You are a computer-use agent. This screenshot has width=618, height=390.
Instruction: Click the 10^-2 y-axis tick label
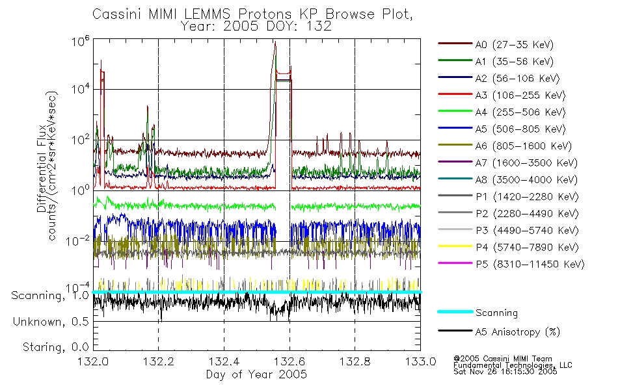pyautogui.click(x=78, y=240)
